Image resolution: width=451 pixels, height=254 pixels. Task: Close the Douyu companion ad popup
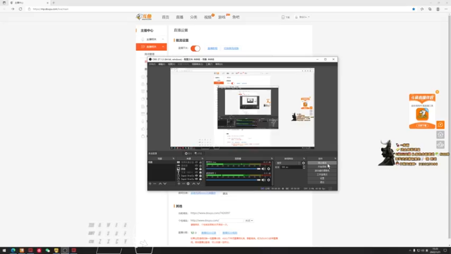[x=437, y=92]
